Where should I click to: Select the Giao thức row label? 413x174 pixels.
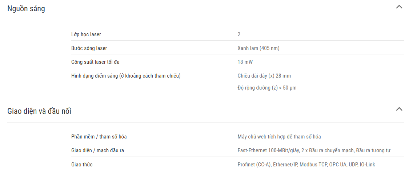(82, 165)
